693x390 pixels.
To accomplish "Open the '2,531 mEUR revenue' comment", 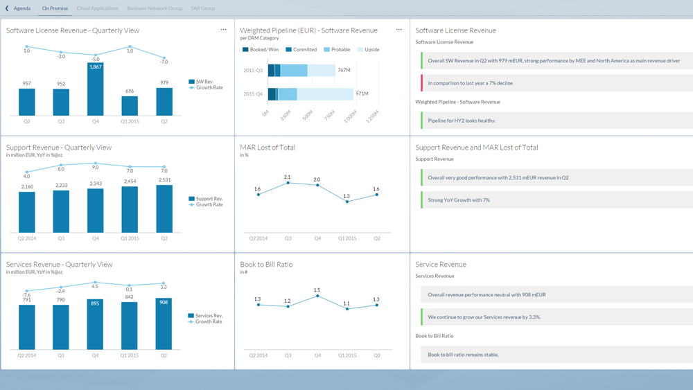I will tap(557, 177).
